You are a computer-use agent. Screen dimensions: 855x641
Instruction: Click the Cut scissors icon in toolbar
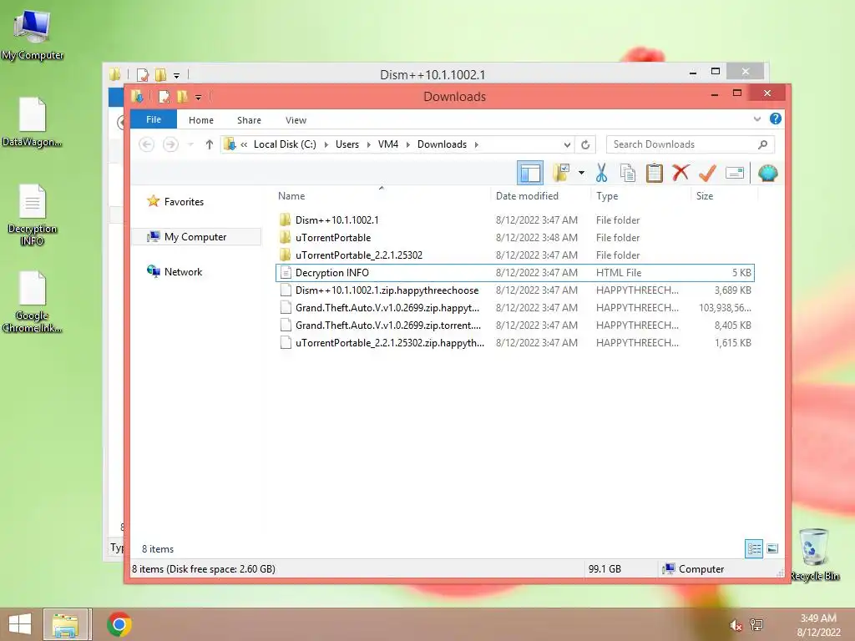click(x=601, y=174)
